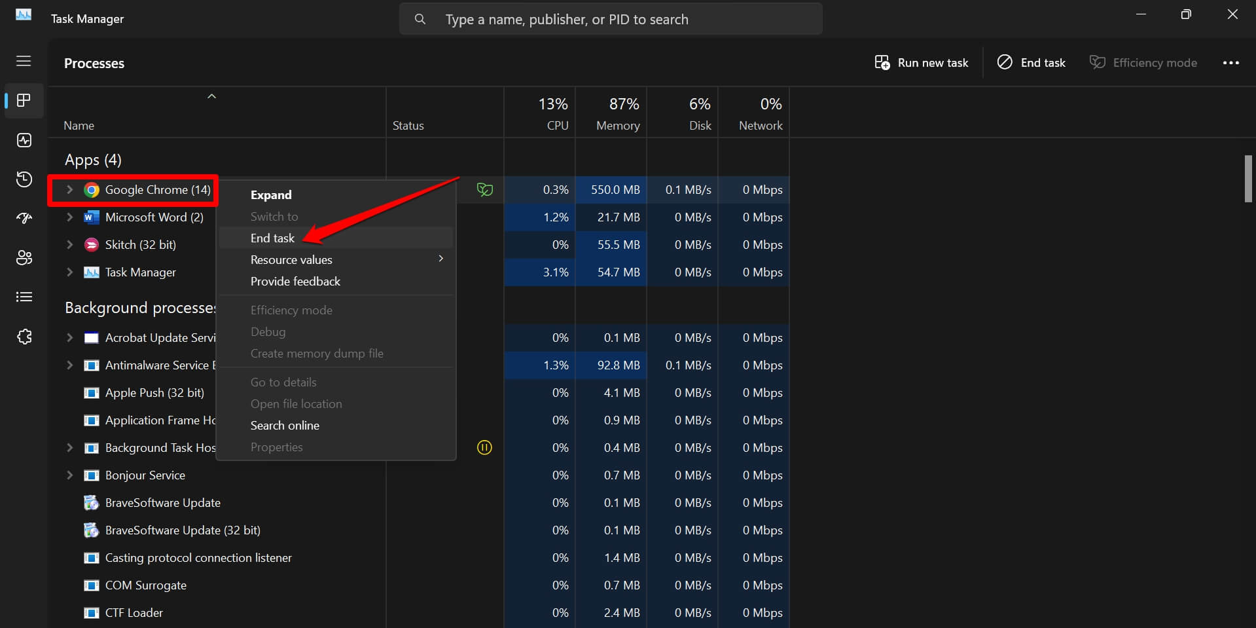Image resolution: width=1256 pixels, height=628 pixels.
Task: Expand the Google Chrome process group
Action: click(x=69, y=190)
